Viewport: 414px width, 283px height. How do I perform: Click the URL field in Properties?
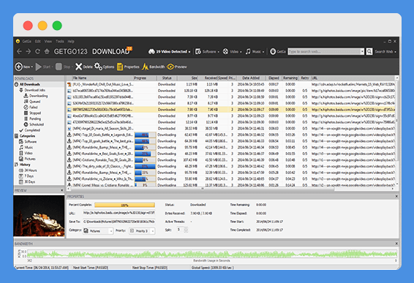[x=118, y=213]
